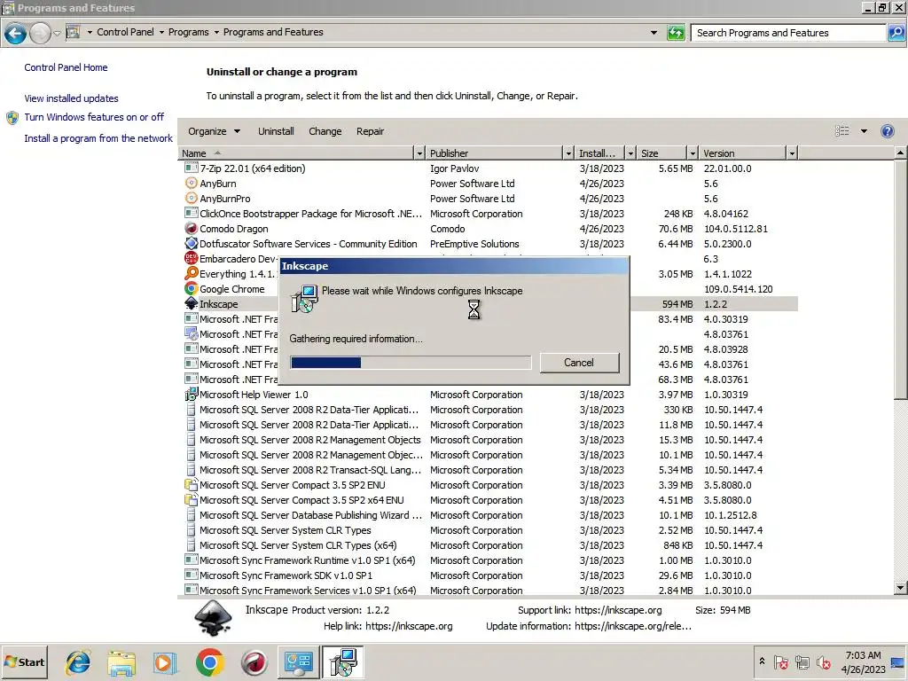908x681 pixels.
Task: Select the 7-Zip 22.01 program icon
Action: pyautogui.click(x=192, y=168)
